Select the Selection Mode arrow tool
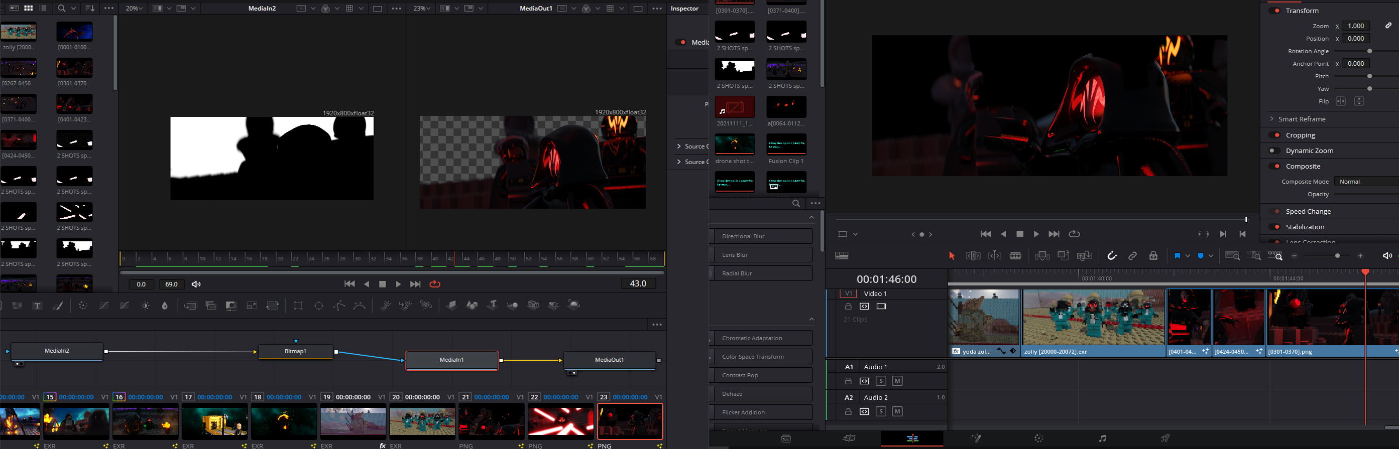1399x449 pixels. [x=952, y=256]
